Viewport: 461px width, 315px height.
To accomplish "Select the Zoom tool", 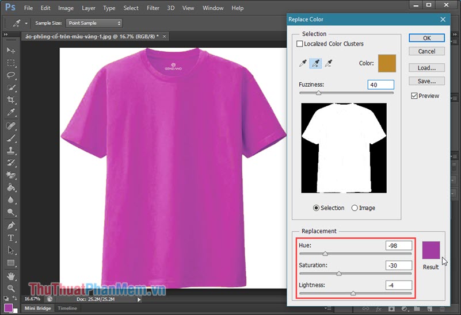I will pos(10,288).
